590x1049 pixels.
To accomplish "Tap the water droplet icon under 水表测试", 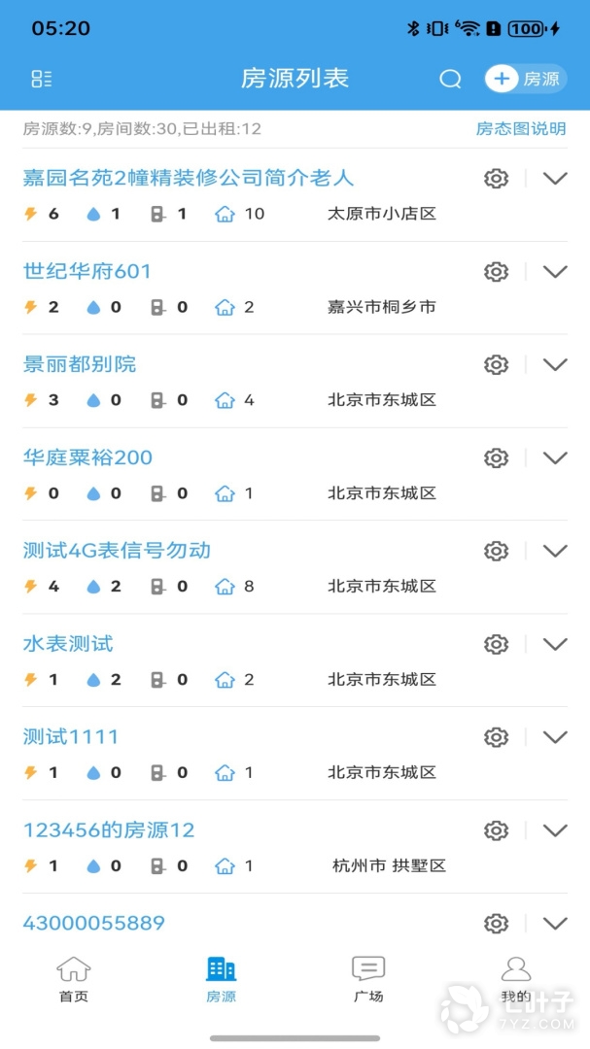I will [95, 679].
